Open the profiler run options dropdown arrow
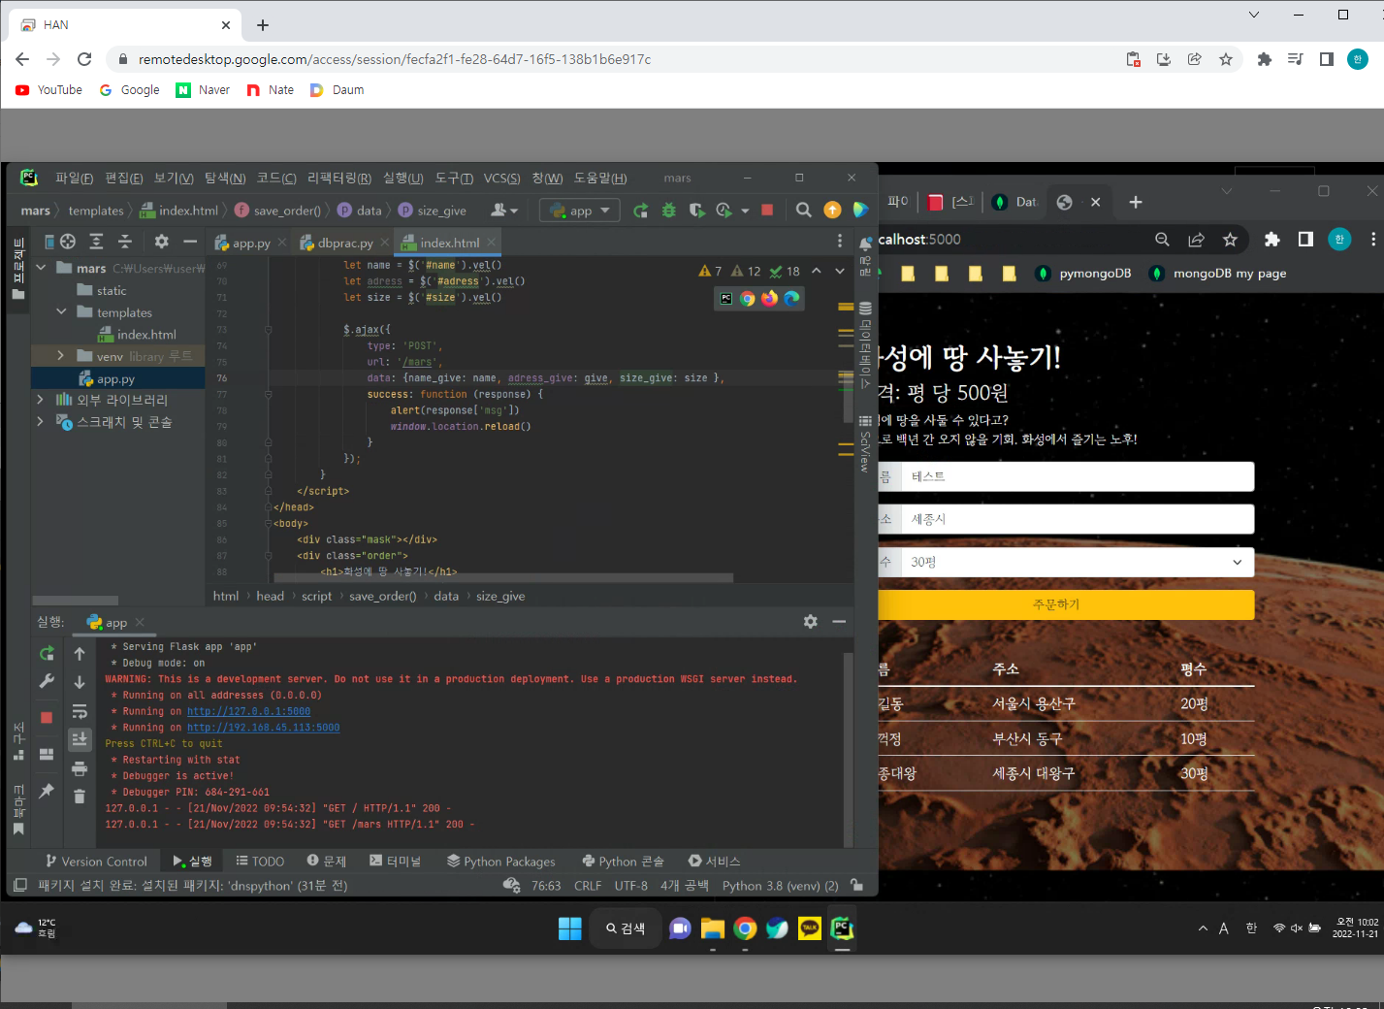1384x1009 pixels. coord(745,211)
